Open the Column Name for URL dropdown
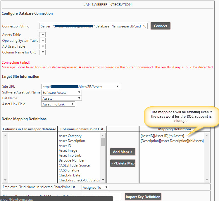This screenshot has height=201, width=219. click(42, 52)
